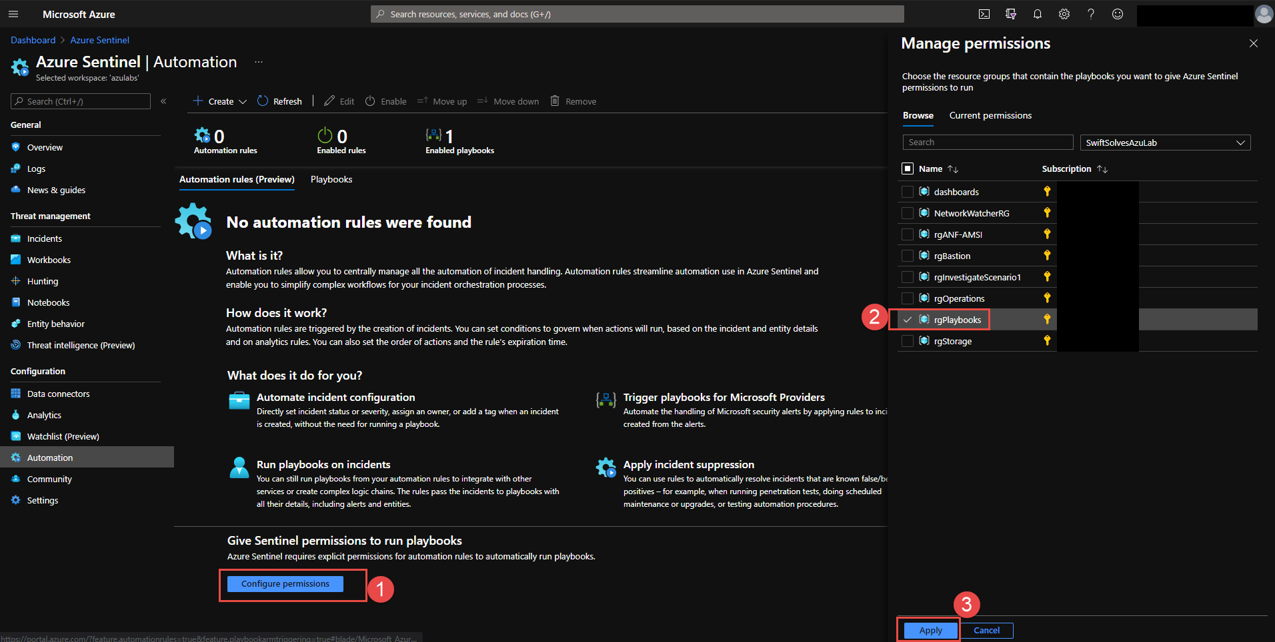
Task: Sort by Name column arrows
Action: [953, 169]
